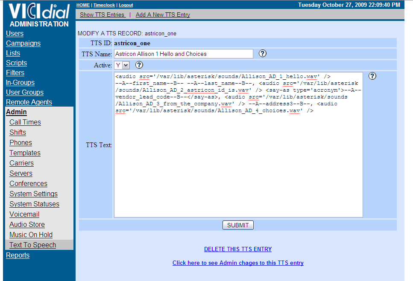413x281 pixels.
Task: Click the Logout link
Action: click(x=126, y=5)
